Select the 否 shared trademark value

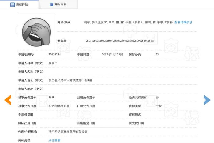pos(157,98)
